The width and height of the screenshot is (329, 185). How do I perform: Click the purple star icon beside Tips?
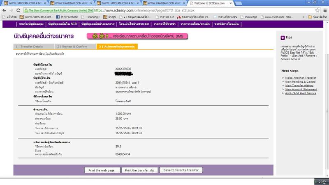click(x=283, y=38)
